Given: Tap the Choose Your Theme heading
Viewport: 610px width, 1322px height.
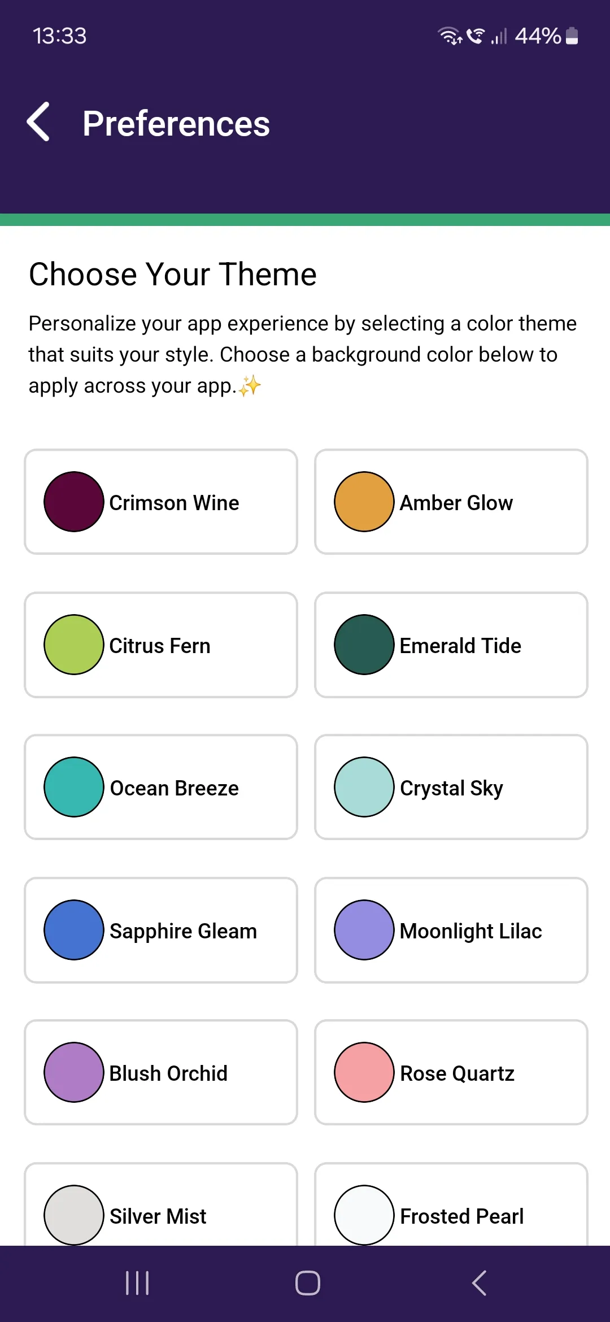Looking at the screenshot, I should click(173, 275).
